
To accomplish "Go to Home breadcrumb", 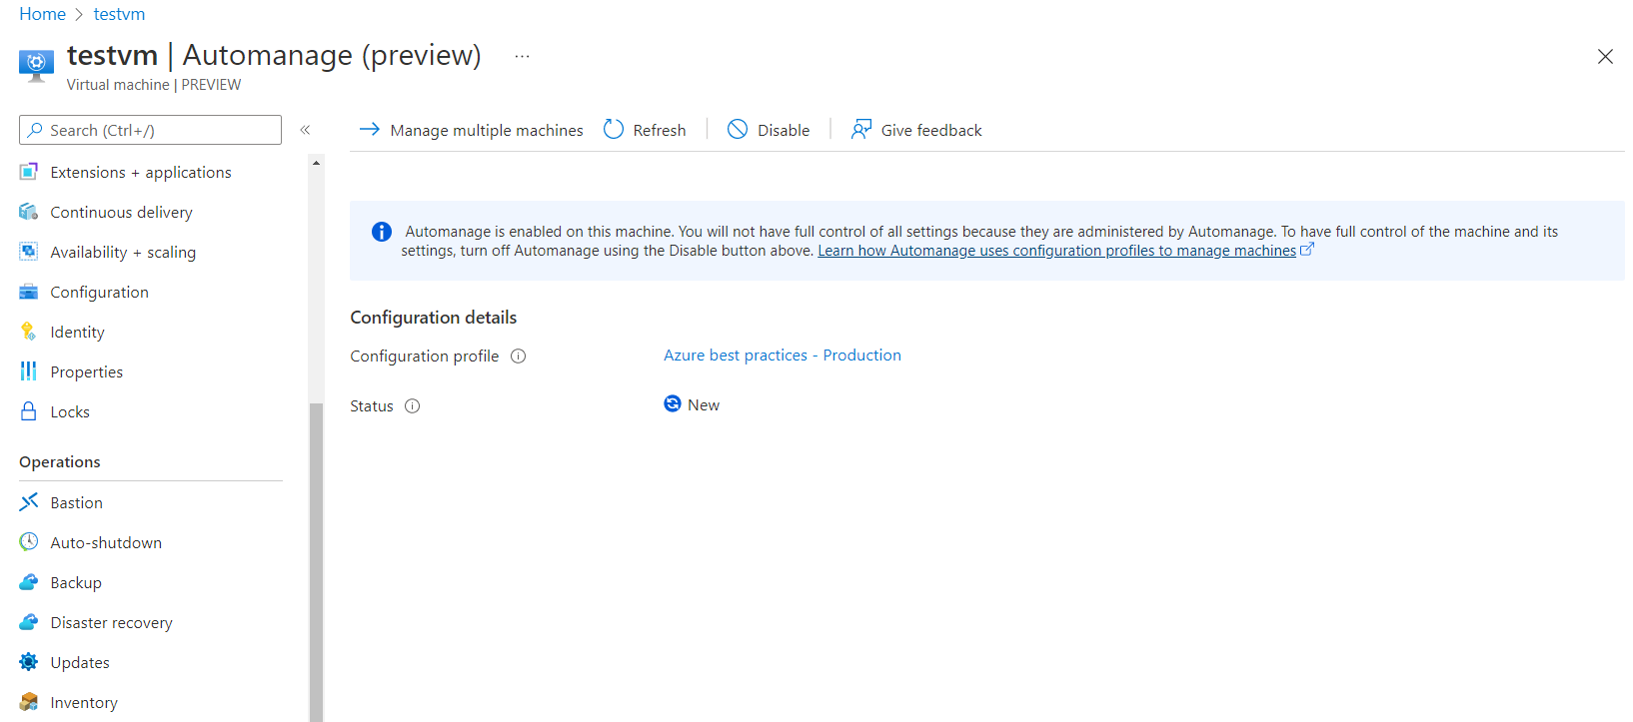I will [x=42, y=14].
